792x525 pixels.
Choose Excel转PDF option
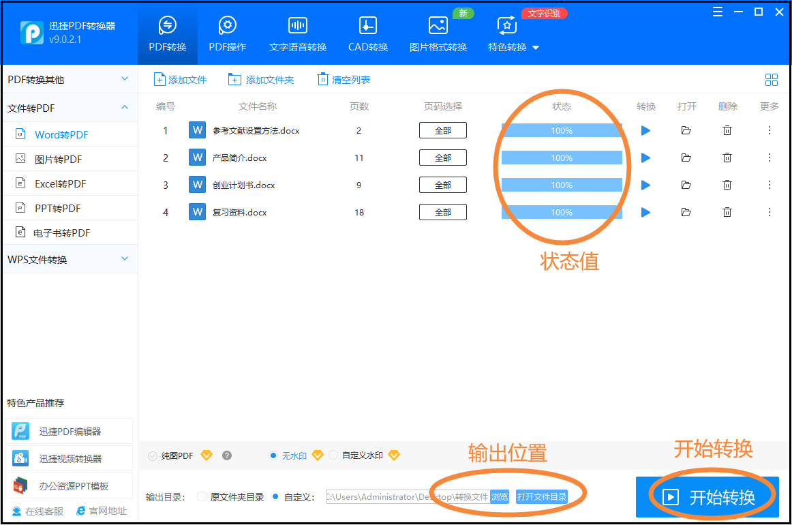point(70,184)
